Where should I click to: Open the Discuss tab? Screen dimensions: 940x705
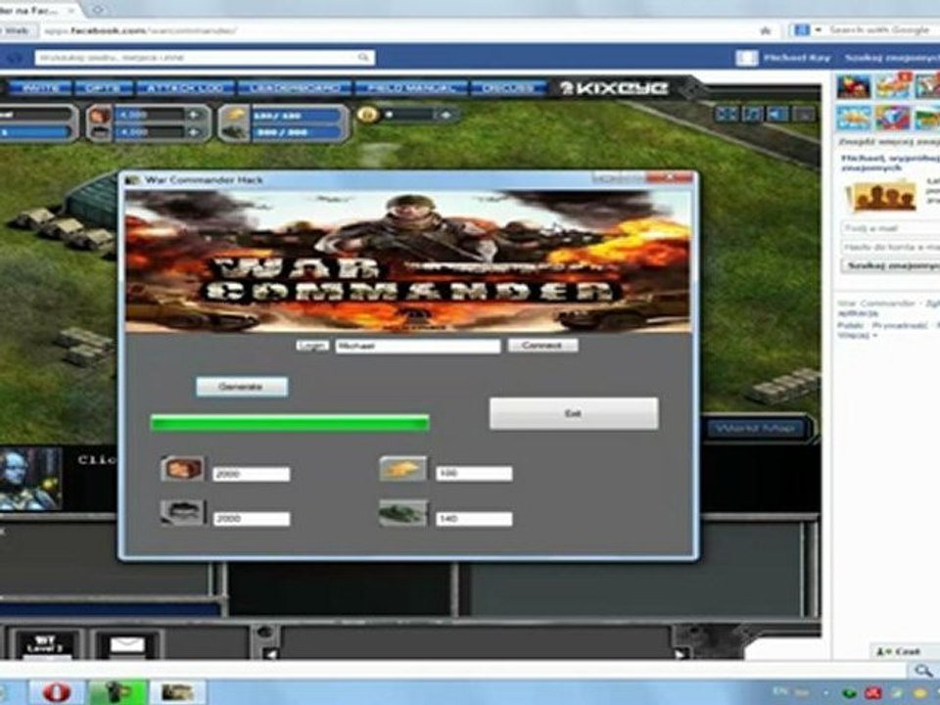click(508, 88)
